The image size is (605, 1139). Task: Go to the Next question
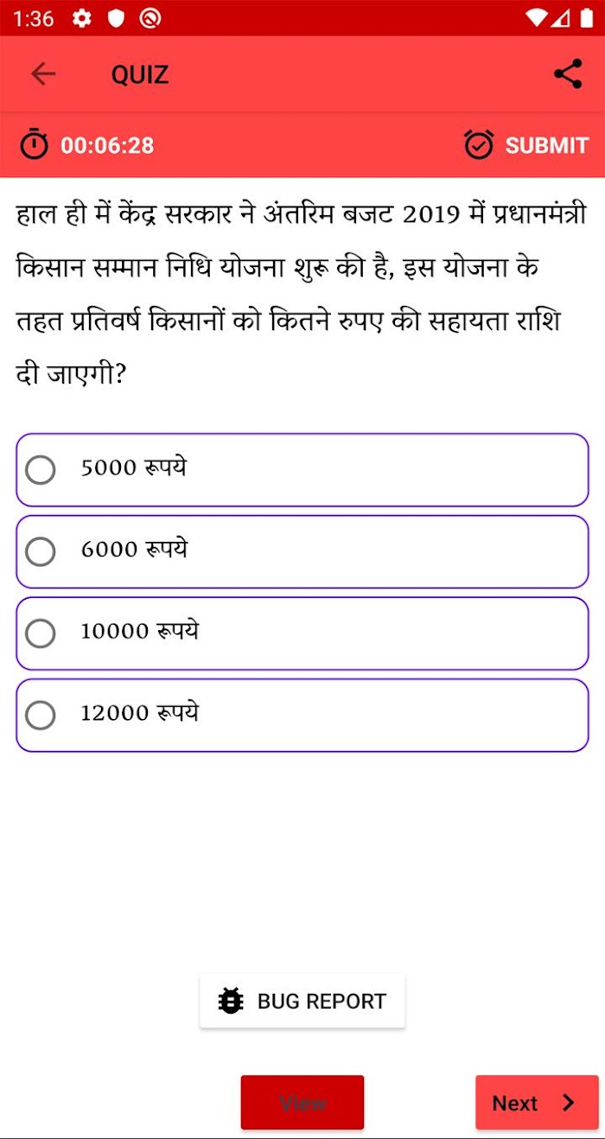click(x=537, y=1103)
